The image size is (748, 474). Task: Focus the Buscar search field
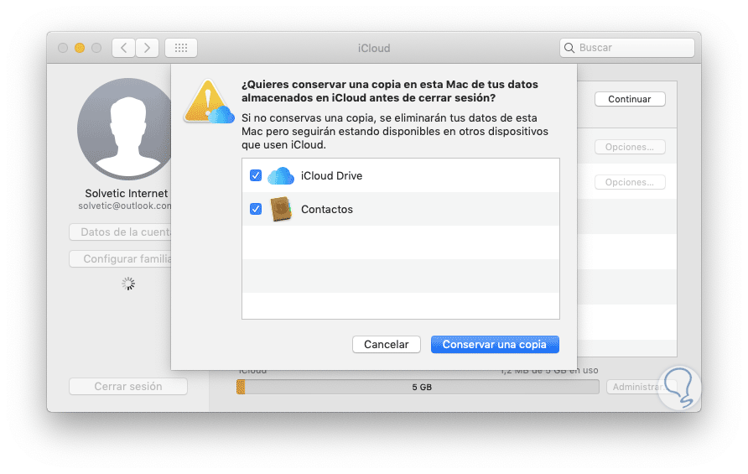coord(627,48)
